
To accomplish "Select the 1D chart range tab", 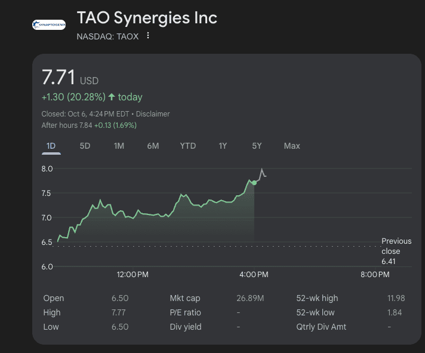I will [51, 146].
